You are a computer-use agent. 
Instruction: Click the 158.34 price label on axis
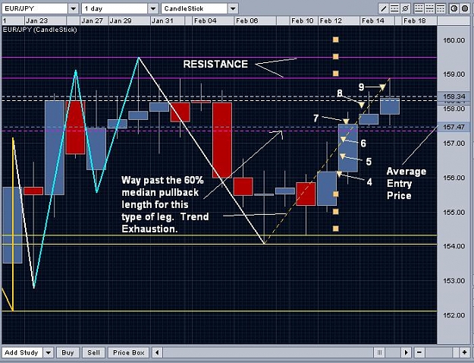(454, 96)
